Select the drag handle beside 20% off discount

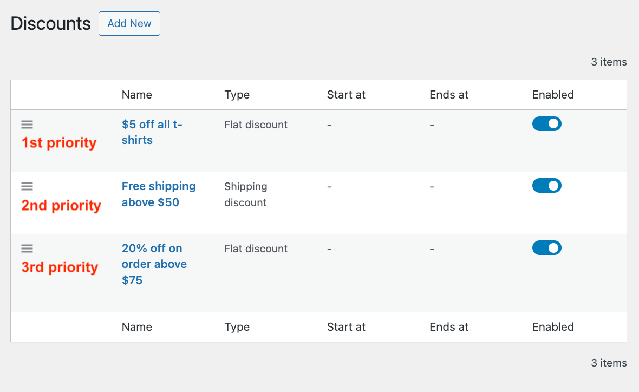tap(27, 249)
